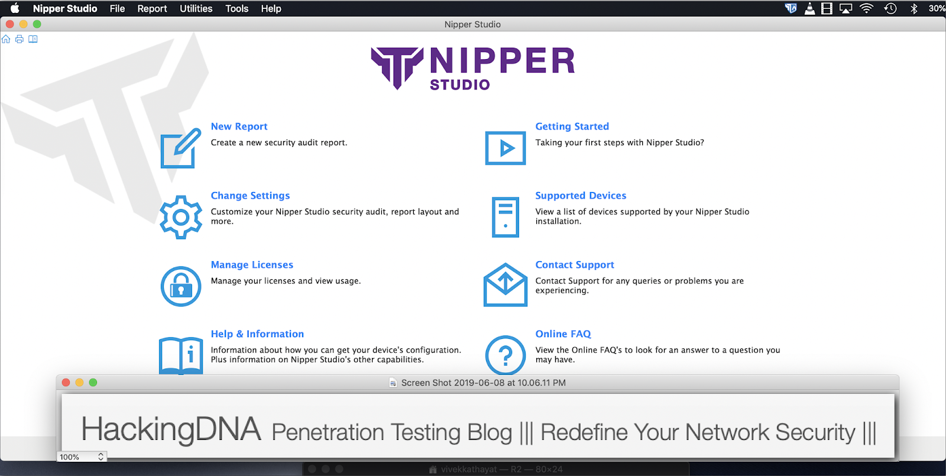Click the Wi-Fi status icon

tap(866, 8)
